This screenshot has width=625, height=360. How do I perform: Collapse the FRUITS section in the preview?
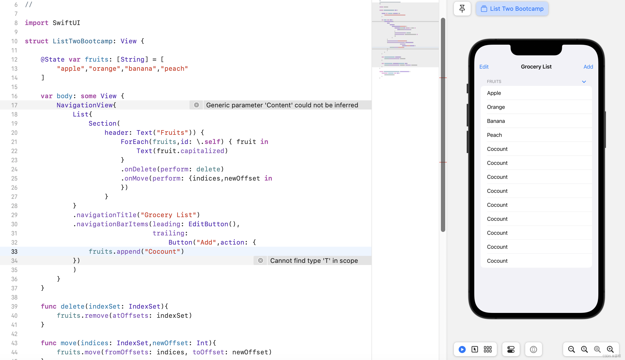[x=584, y=82]
